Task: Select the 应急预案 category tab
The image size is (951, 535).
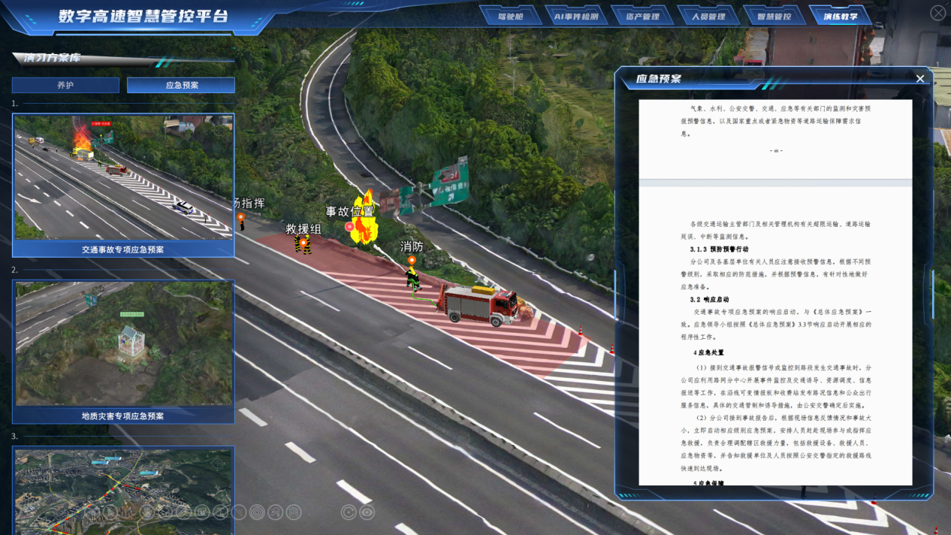Action: point(181,86)
